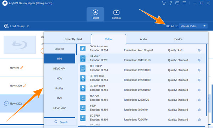Screen dimensions: 213x128
Task: Click the preset list vertical scrollbar
Action: coord(207,80)
